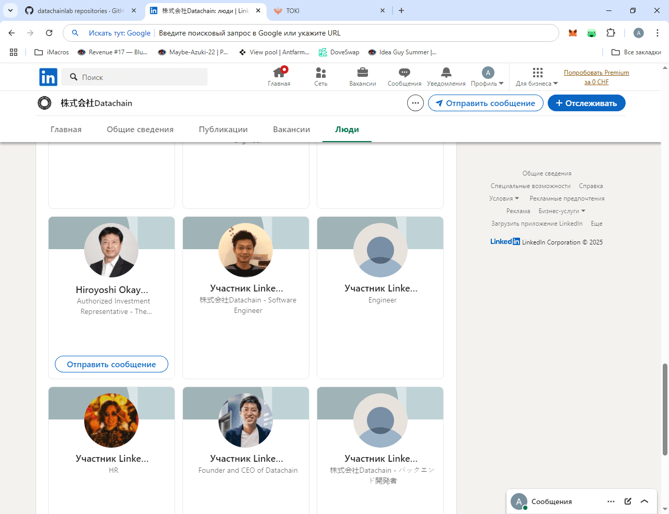Image resolution: width=669 pixels, height=514 pixels.
Task: Expand the Условия footer dropdown
Action: pos(504,198)
